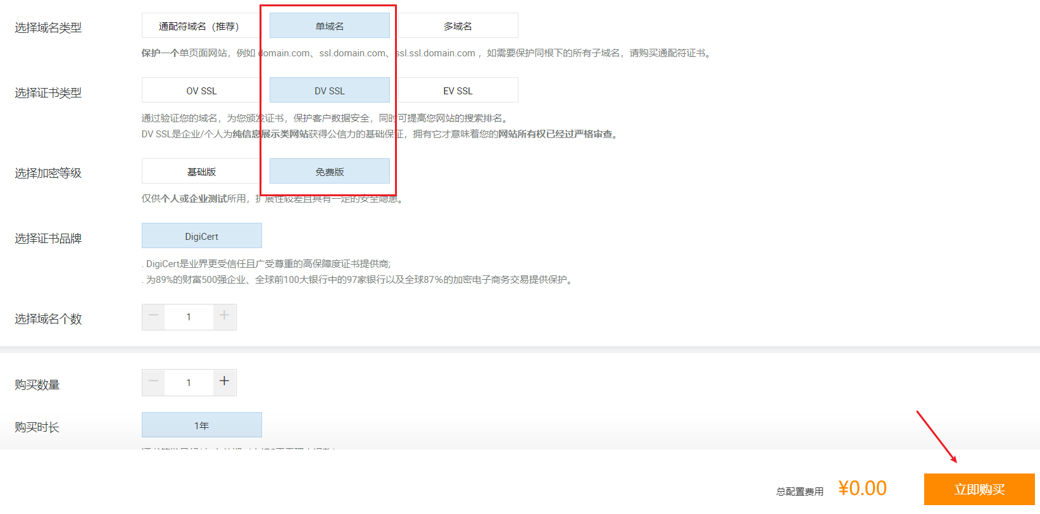Choose the DigiCert certificate brand
Screen dimensions: 1040x514
[201, 236]
